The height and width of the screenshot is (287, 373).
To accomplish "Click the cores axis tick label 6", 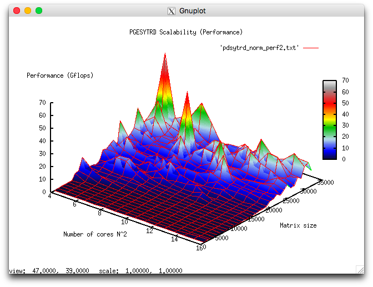I will click(75, 204).
